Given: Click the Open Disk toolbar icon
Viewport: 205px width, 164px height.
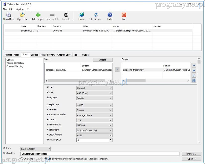Looking at the screenshot, I should point(8,15).
